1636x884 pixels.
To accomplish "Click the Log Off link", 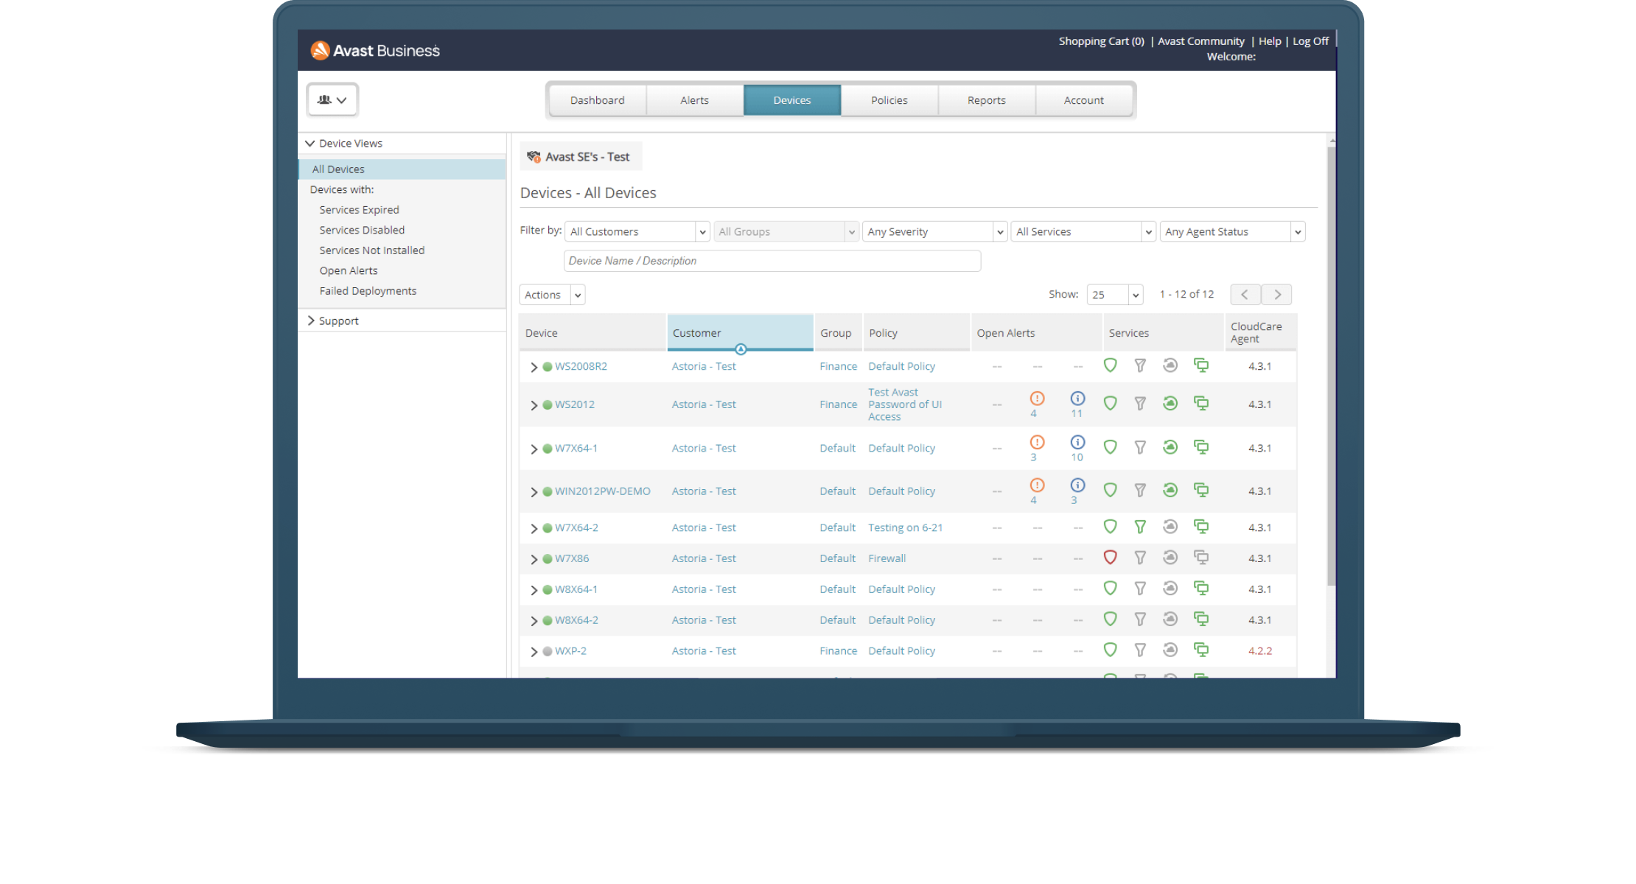I will pyautogui.click(x=1310, y=41).
